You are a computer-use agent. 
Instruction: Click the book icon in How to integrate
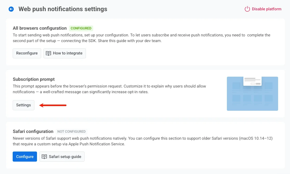pyautogui.click(x=48, y=53)
